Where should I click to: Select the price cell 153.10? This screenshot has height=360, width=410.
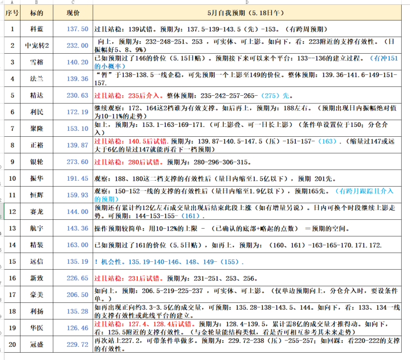point(73,128)
